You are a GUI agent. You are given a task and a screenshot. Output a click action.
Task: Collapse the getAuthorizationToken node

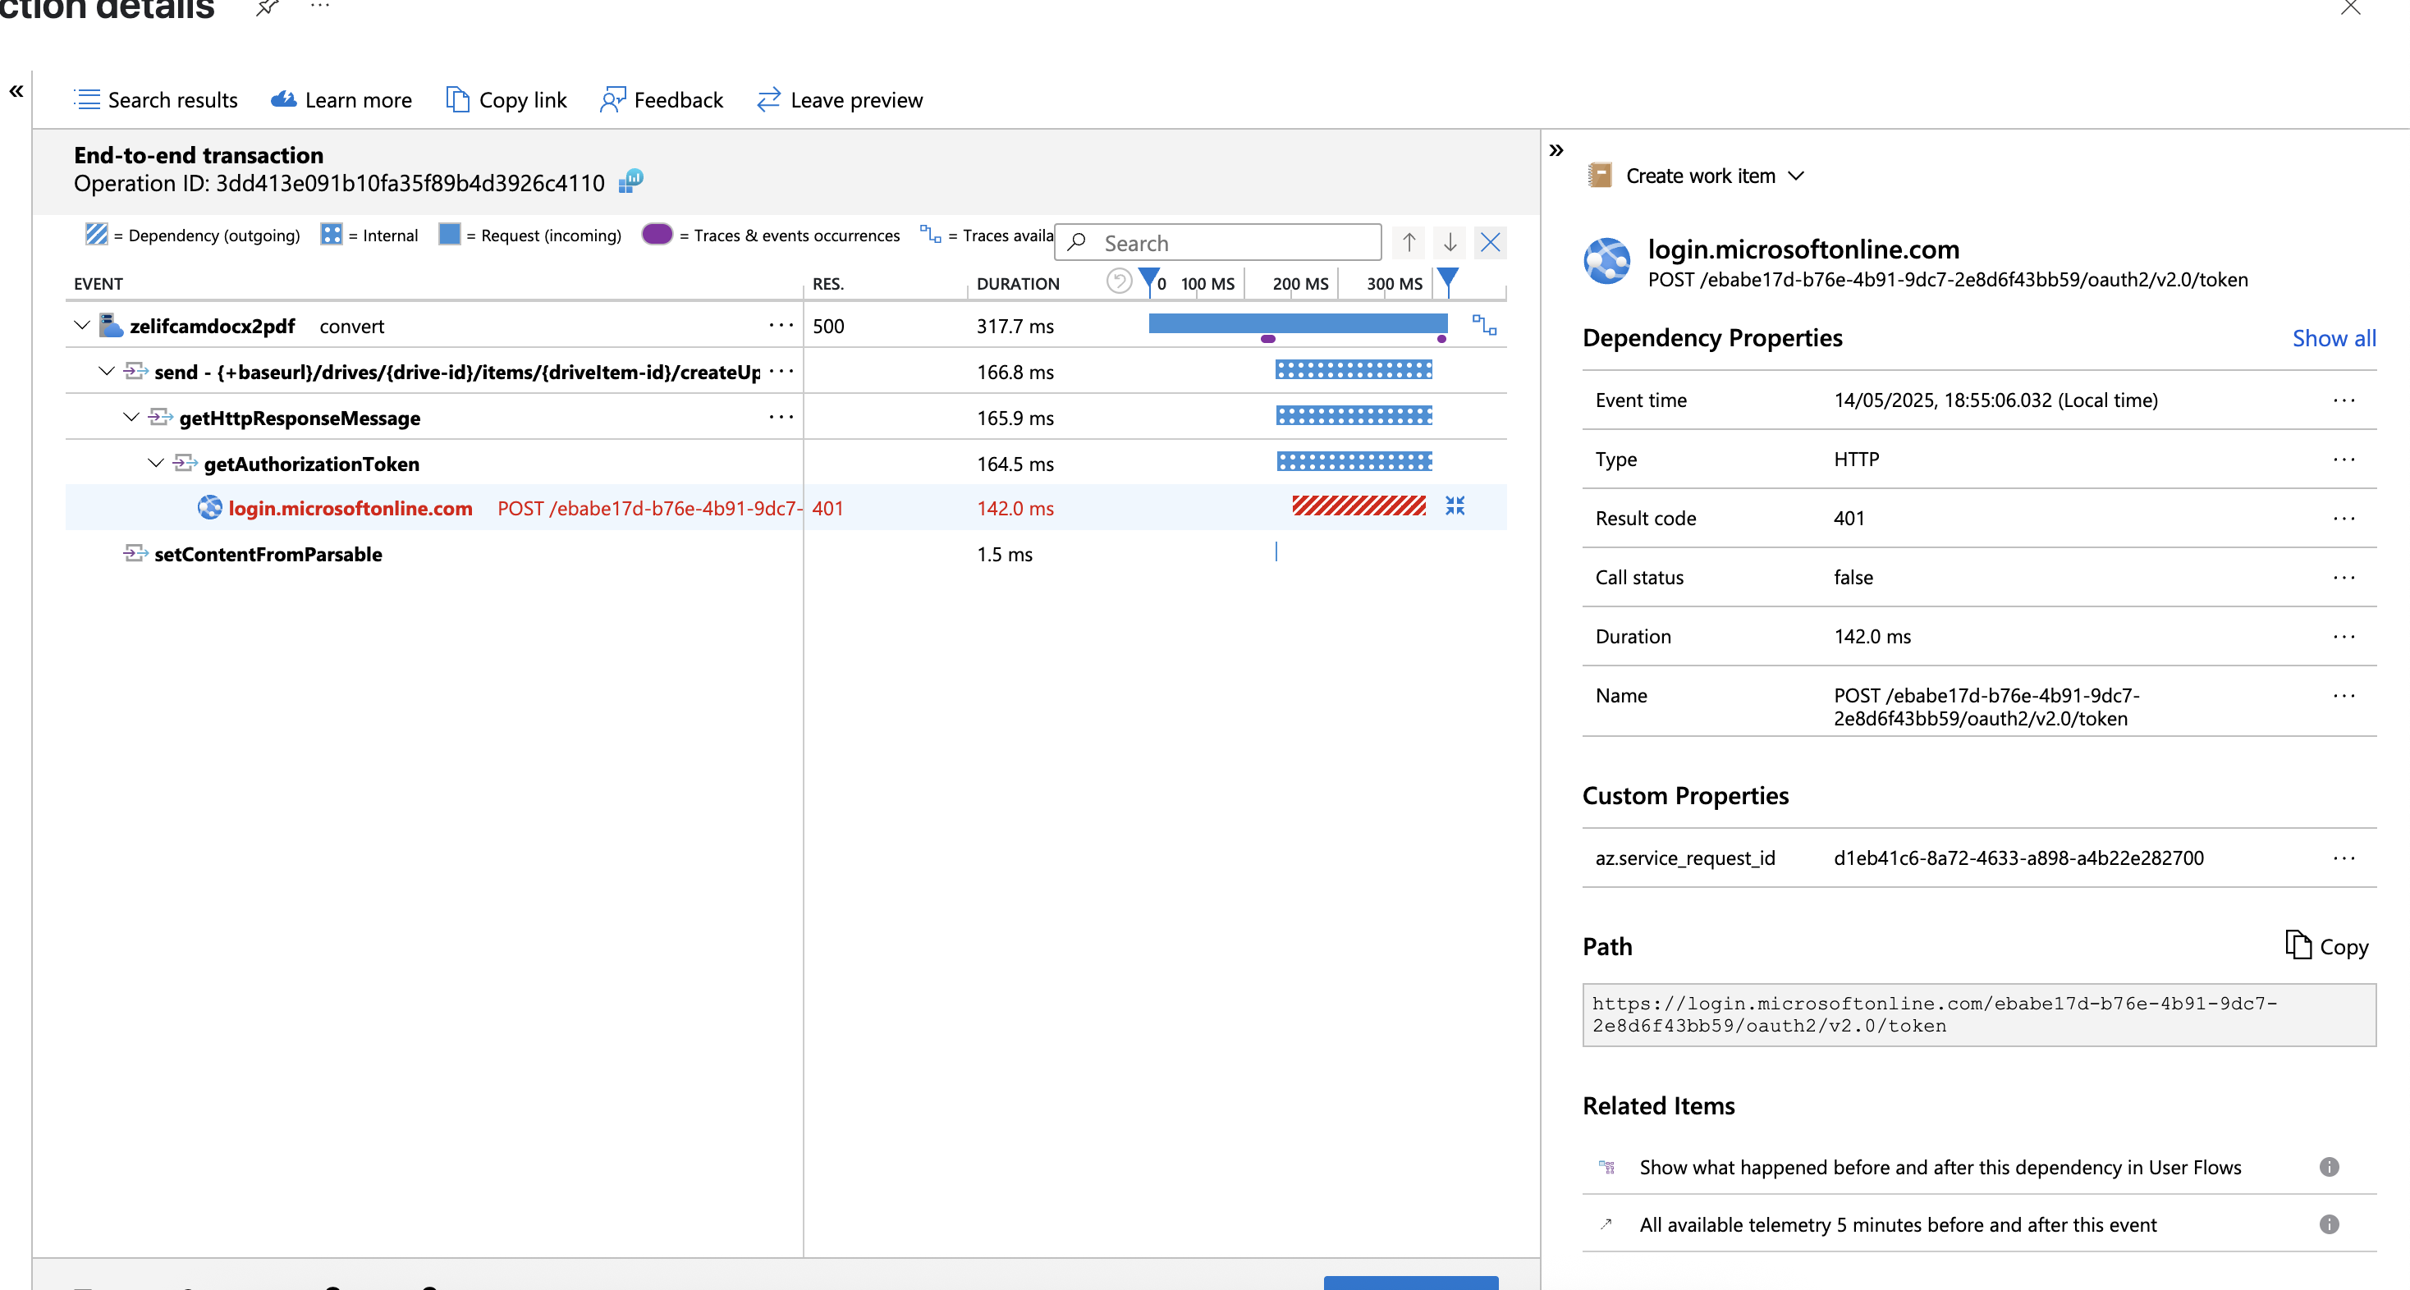[x=156, y=463]
